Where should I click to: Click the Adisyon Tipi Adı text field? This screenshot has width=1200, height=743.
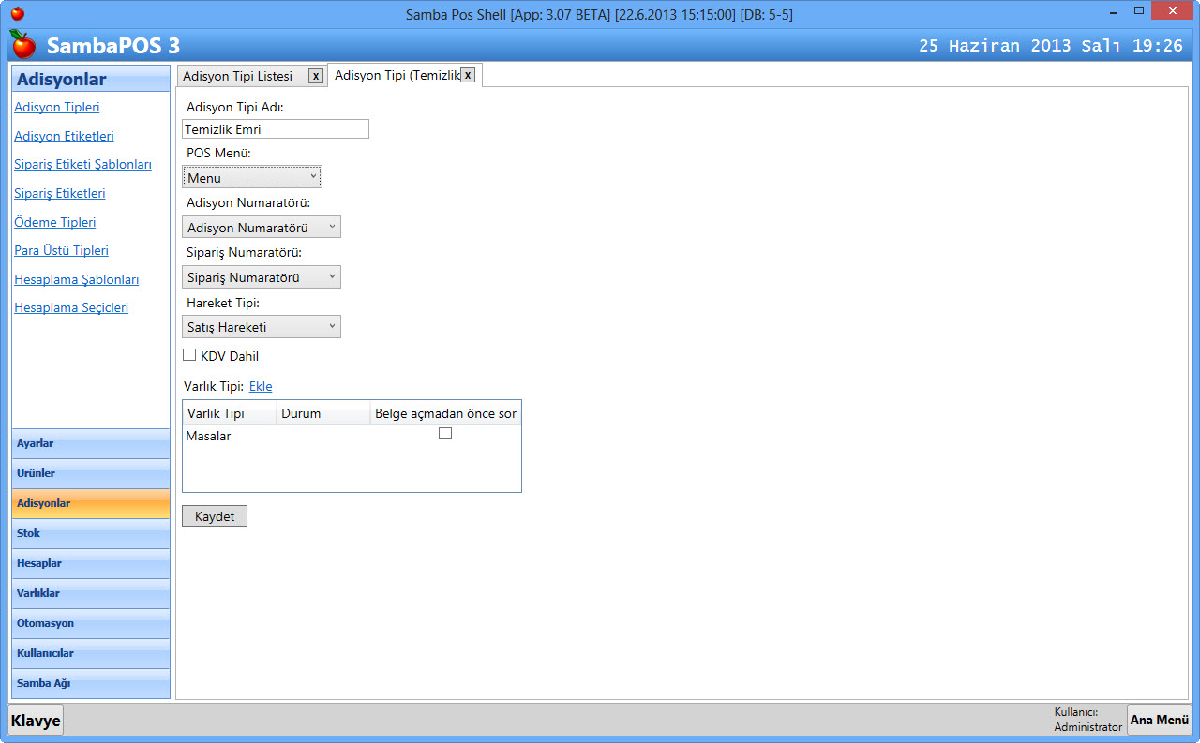point(275,129)
